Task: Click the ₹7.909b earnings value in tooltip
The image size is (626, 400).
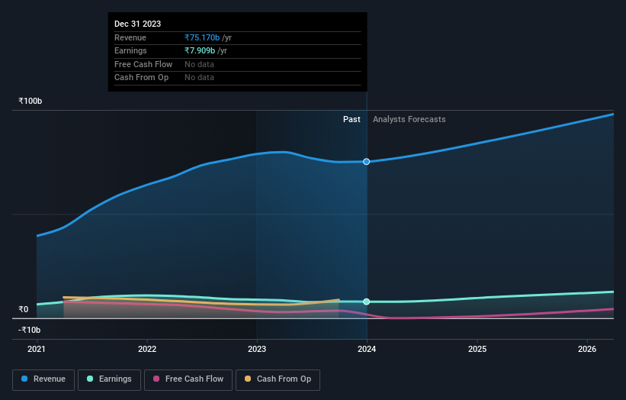Action: tap(200, 50)
